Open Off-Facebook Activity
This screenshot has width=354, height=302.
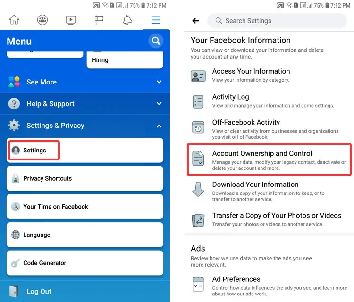pyautogui.click(x=269, y=129)
